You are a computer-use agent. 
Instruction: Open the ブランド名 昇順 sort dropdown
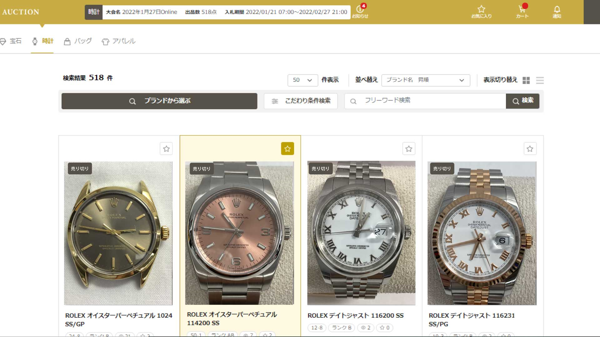coord(426,80)
